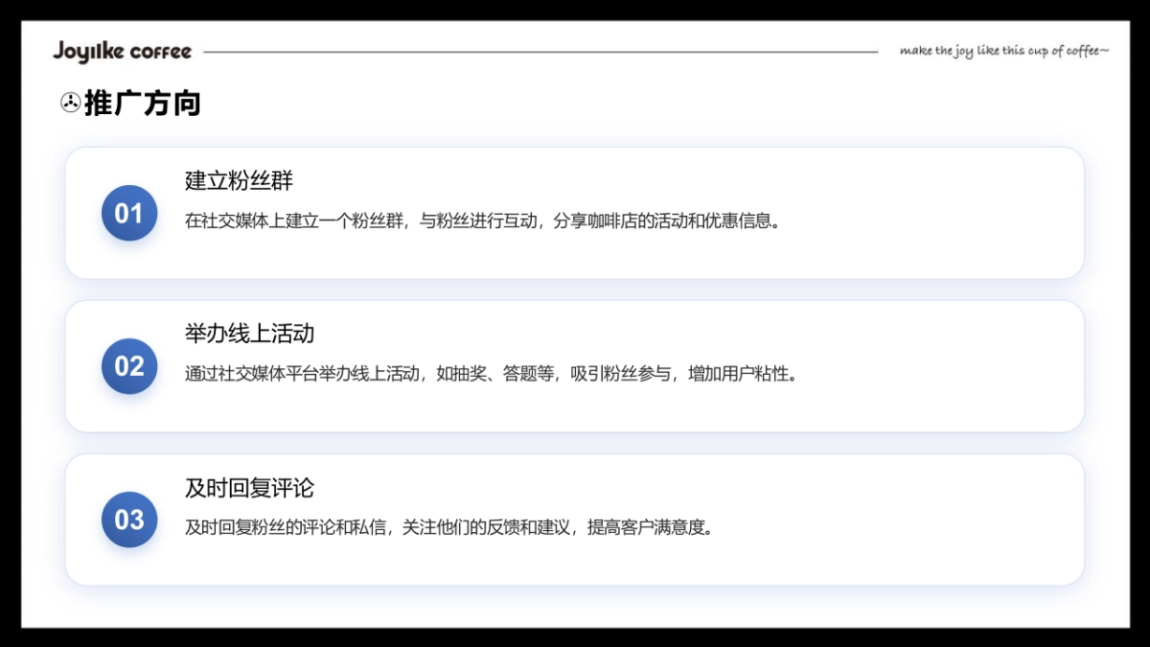Select the 举办线上活动 heading

point(249,334)
